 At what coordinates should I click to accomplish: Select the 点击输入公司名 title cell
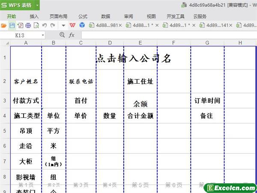point(133,59)
